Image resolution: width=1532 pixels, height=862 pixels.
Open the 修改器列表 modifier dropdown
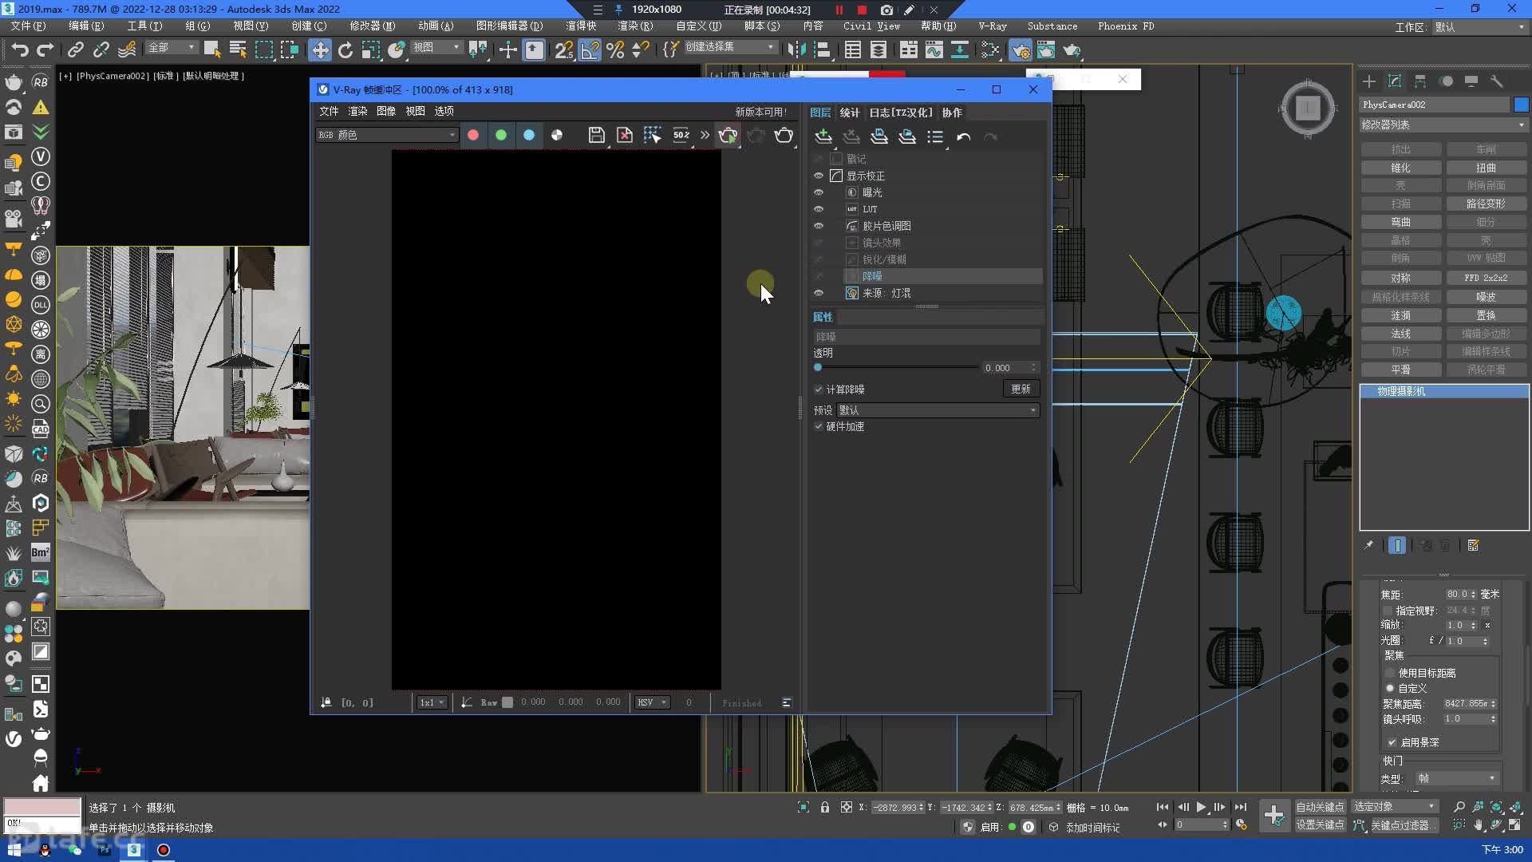click(x=1443, y=125)
